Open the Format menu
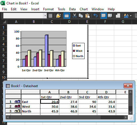The width and height of the screenshot is (137, 125). [48, 9]
